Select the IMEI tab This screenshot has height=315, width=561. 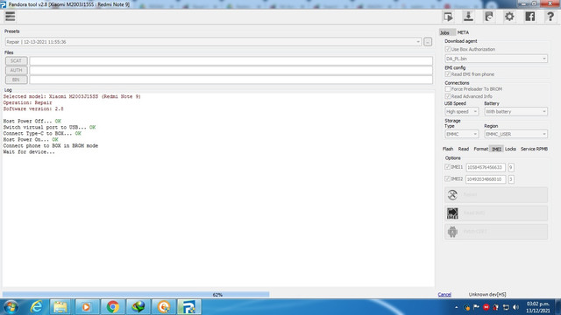click(496, 149)
